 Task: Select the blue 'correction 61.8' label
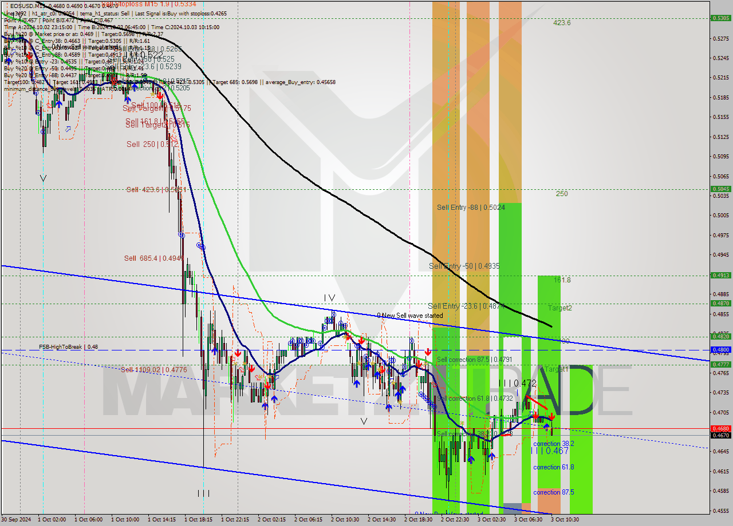point(554,467)
